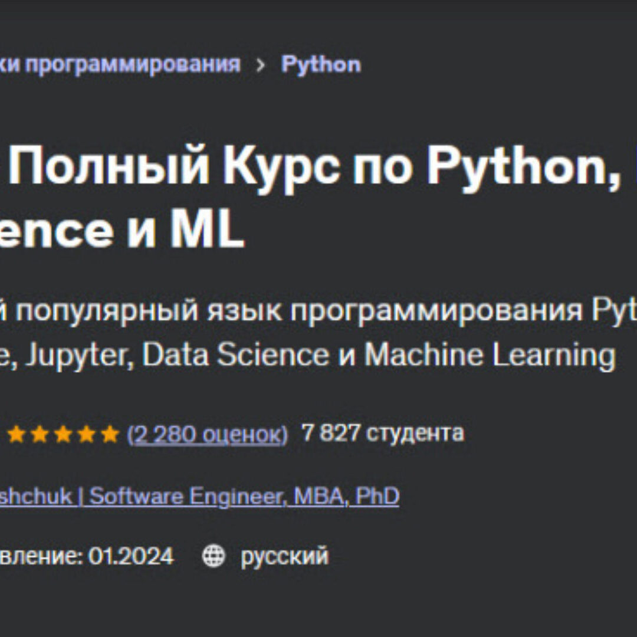Click the word 'Курс' in course title
637x637 pixels.
tap(277, 168)
